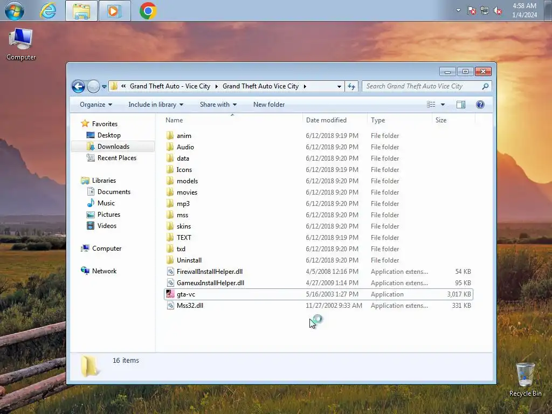Open Windows Media Player taskbar button

tap(114, 11)
